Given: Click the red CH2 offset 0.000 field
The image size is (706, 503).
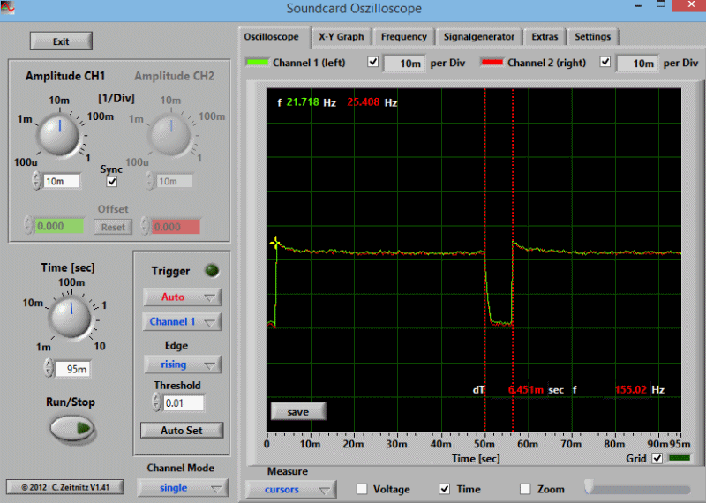Looking at the screenshot, I should 176,227.
